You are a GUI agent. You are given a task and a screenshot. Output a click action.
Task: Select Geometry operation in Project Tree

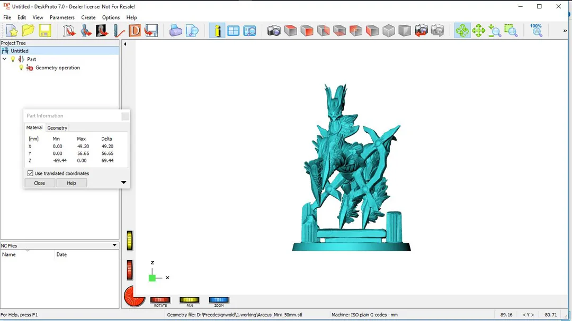pyautogui.click(x=58, y=67)
